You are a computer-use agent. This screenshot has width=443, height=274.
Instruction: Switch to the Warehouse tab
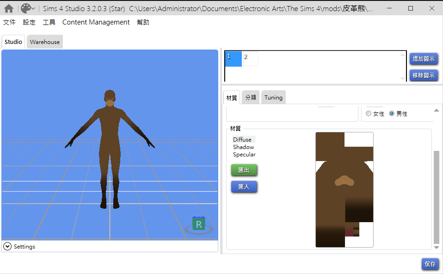click(45, 42)
